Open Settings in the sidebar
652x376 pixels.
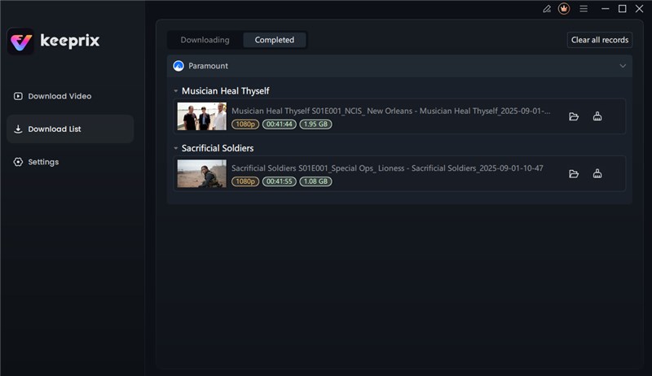point(43,162)
